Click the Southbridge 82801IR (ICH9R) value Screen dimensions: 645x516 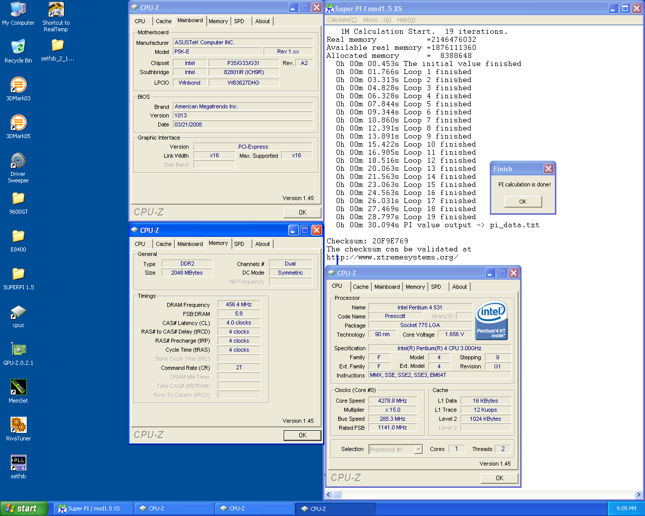click(x=244, y=72)
